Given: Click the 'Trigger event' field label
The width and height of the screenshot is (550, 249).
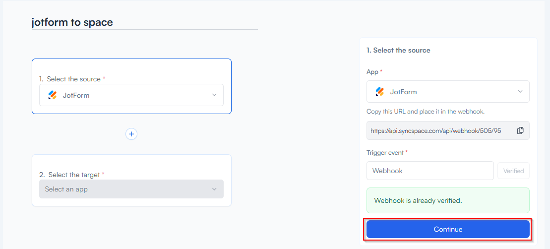Looking at the screenshot, I should (x=385, y=152).
